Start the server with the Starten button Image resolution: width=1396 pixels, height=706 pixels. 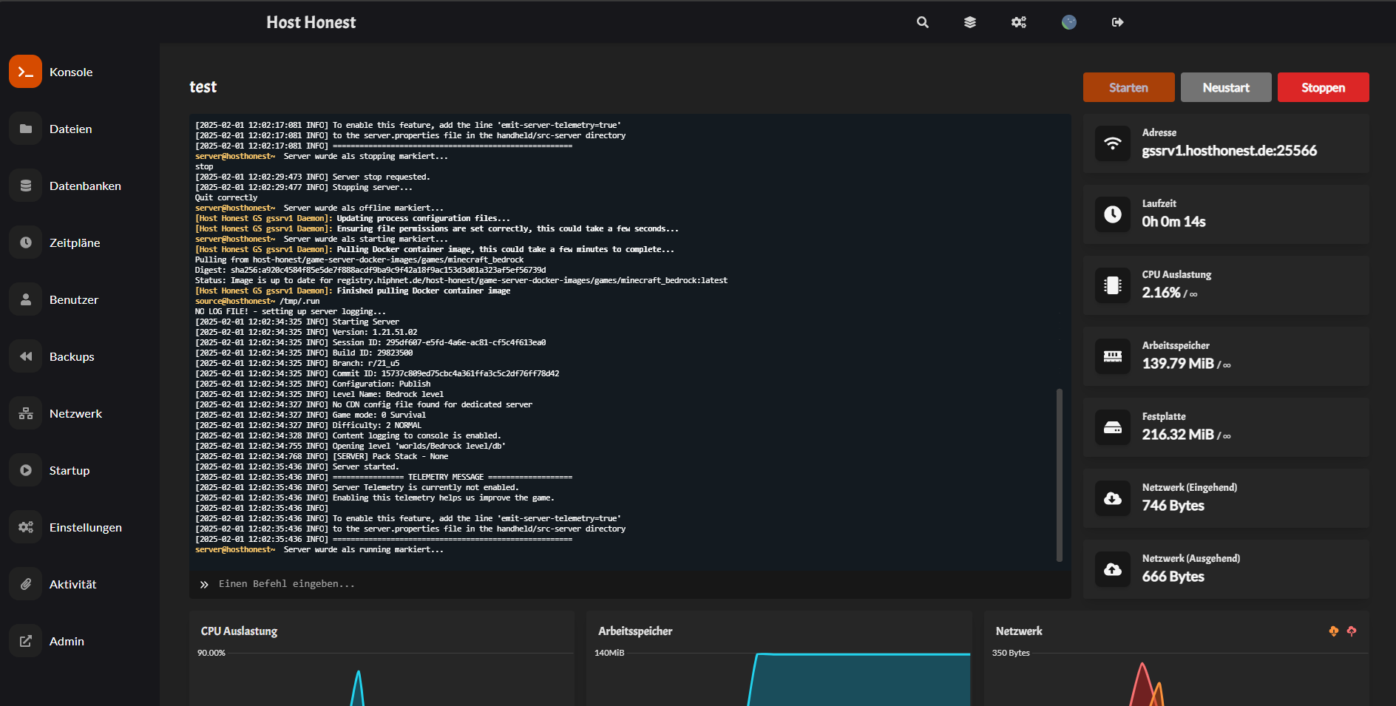point(1128,86)
